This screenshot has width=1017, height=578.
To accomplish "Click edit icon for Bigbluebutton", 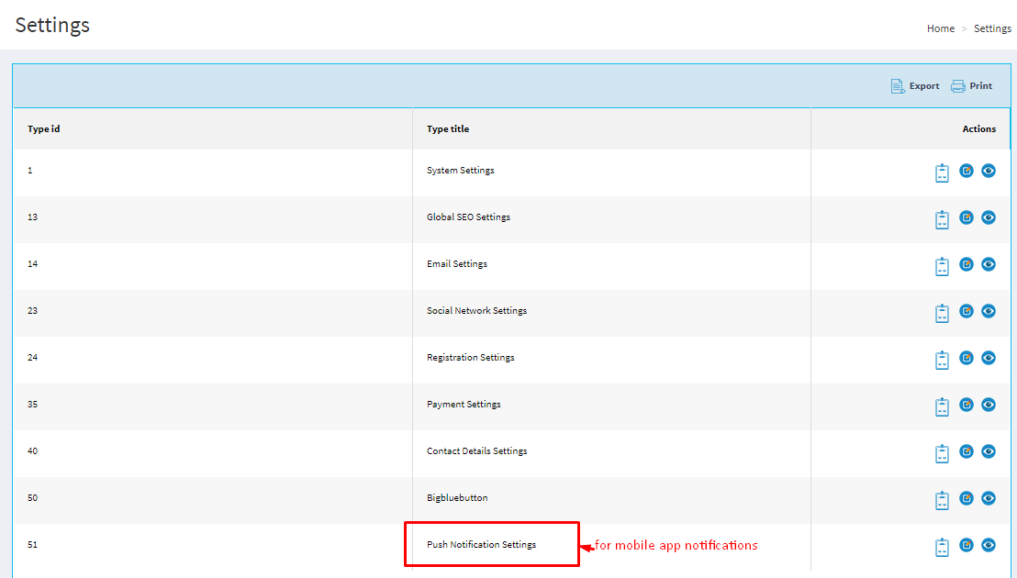I will point(967,498).
